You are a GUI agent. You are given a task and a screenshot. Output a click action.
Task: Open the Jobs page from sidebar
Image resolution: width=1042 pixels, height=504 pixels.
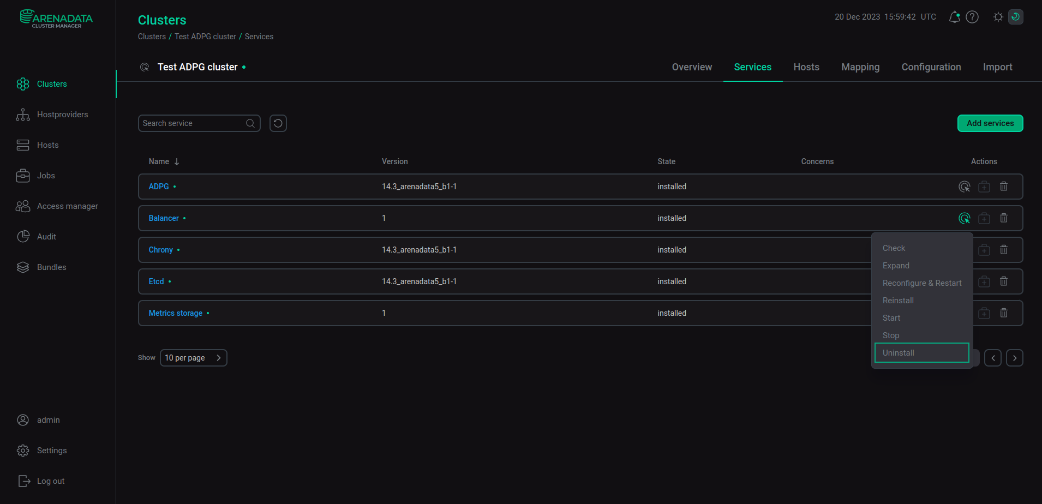pyautogui.click(x=35, y=176)
